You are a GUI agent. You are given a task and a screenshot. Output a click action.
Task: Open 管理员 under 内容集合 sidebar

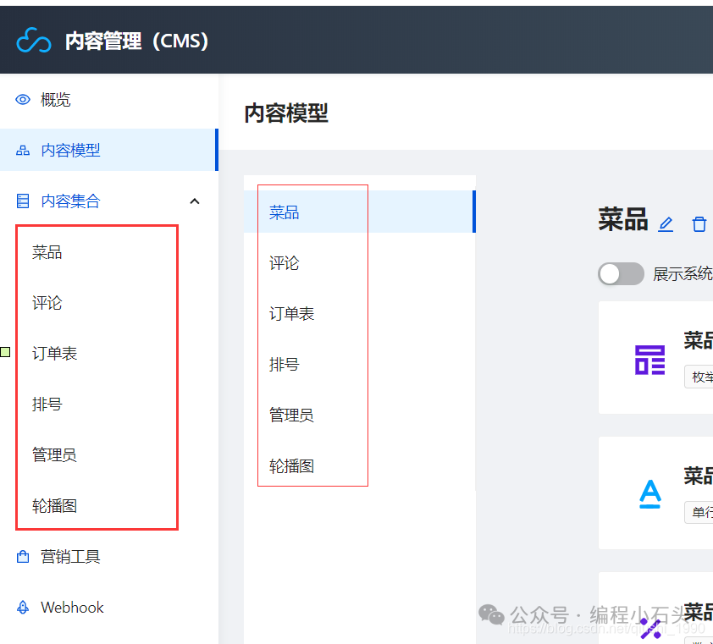(54, 454)
